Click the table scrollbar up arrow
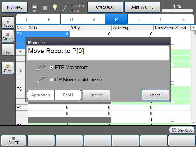Screen dimensions: 196x147 193,33
